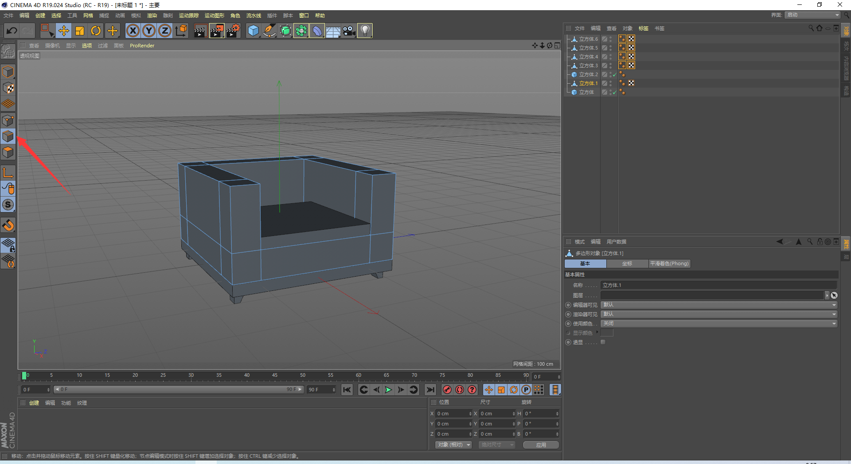
Task: Switch to the 平滑着色(Phong) tab
Action: pyautogui.click(x=669, y=264)
